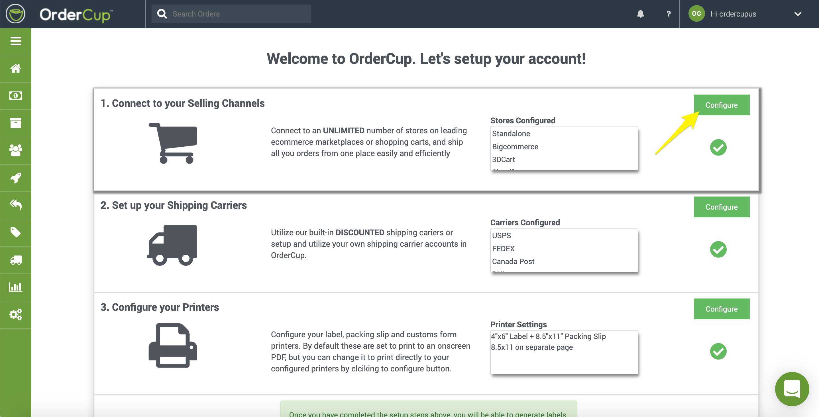819x417 pixels.
Task: Open settings gears icon in sidebar
Action: [16, 314]
